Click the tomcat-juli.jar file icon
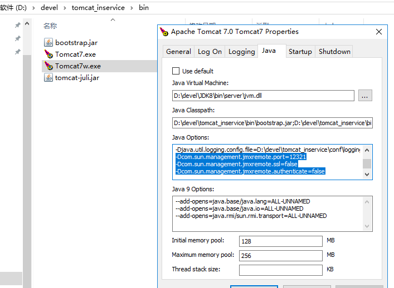The width and height of the screenshot is (394, 288). click(48, 77)
